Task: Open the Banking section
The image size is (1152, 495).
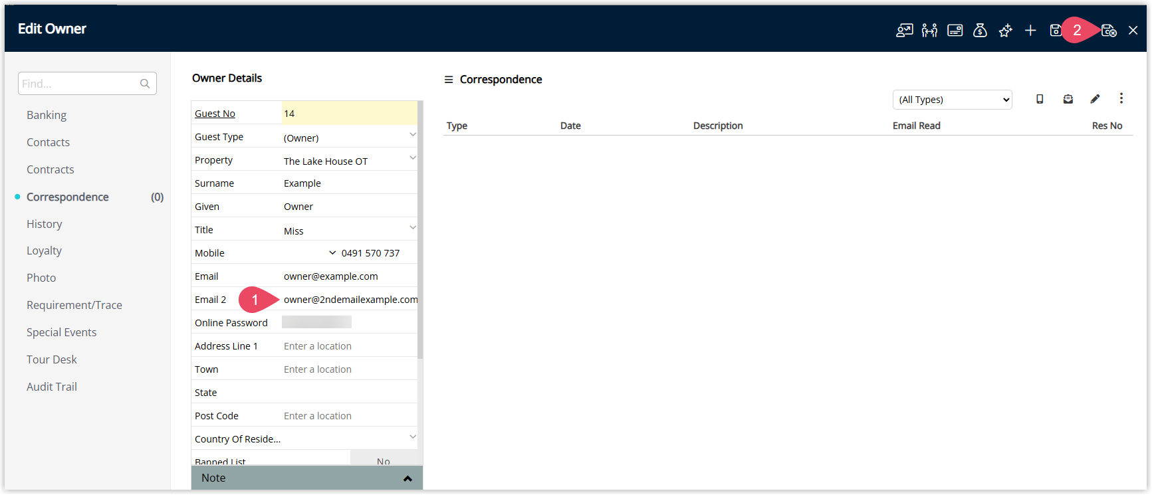Action: click(x=47, y=115)
